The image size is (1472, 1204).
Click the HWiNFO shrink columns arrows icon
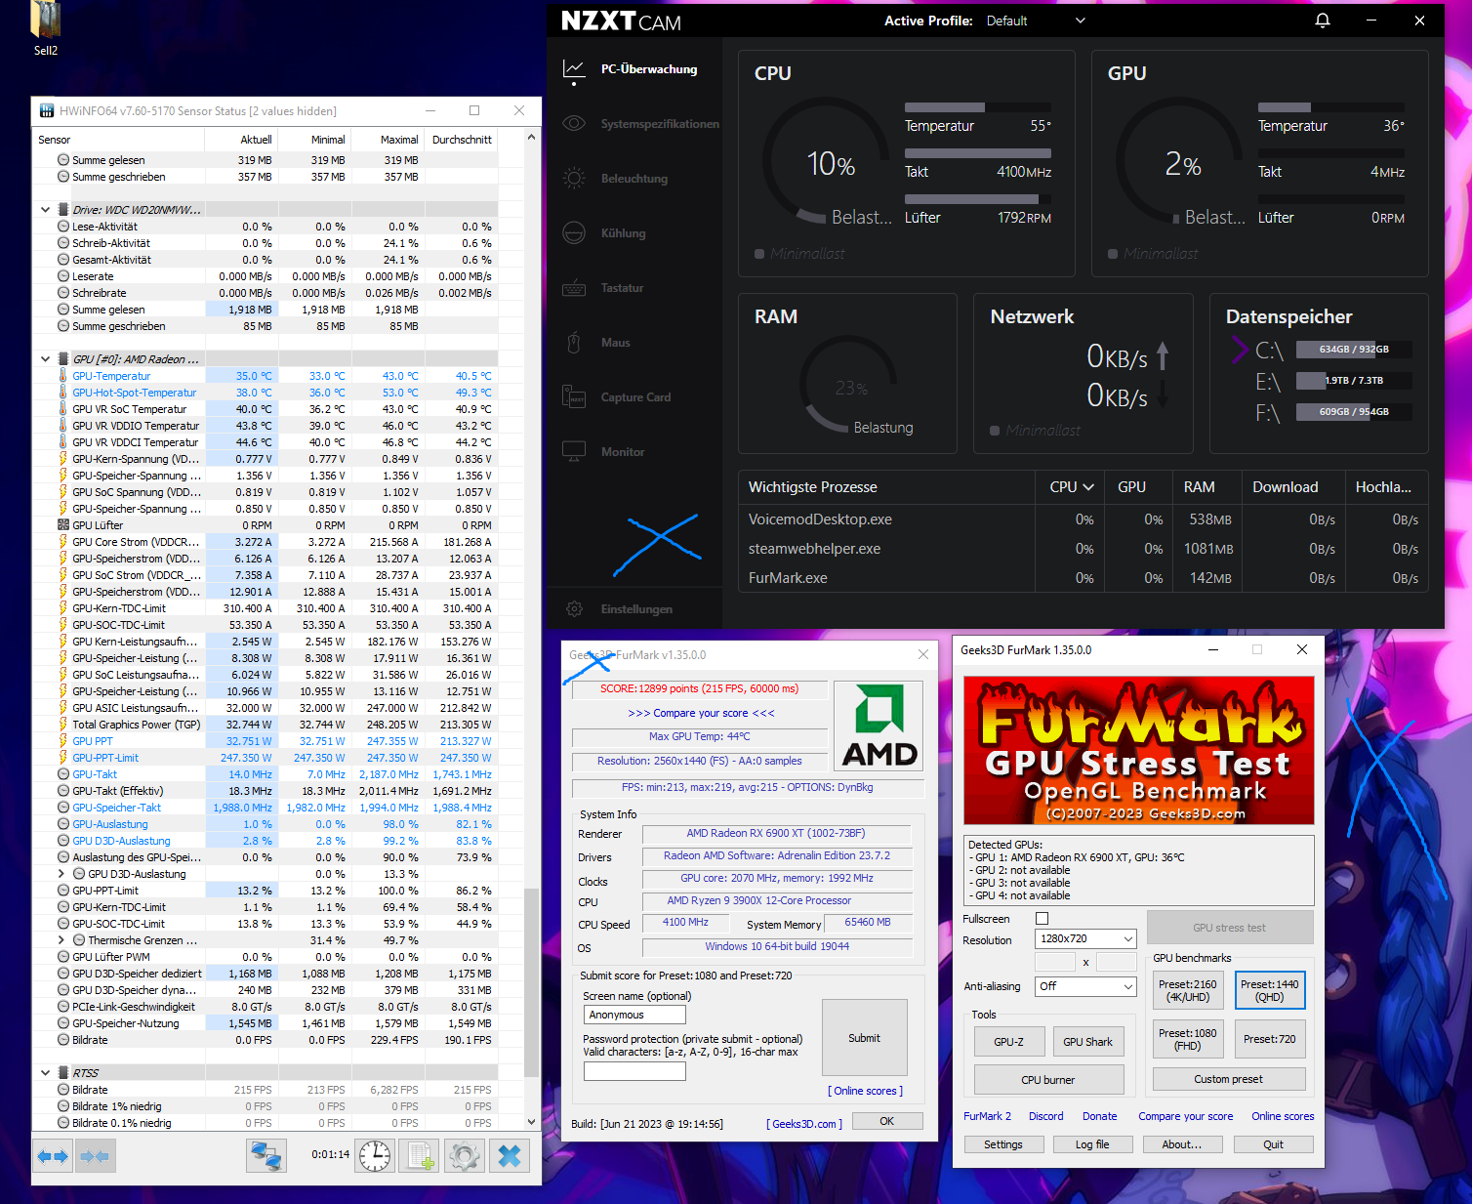(x=94, y=1156)
